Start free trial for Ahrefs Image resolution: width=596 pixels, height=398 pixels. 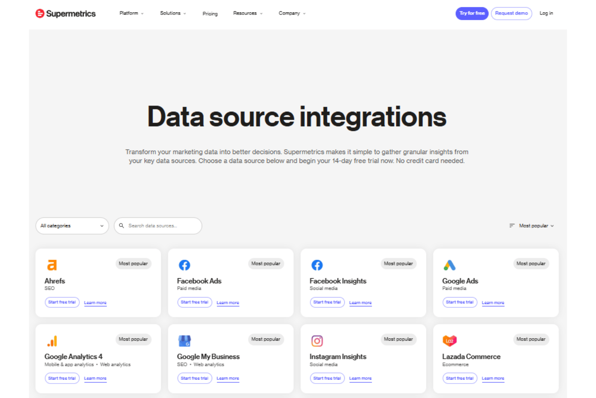pos(62,302)
